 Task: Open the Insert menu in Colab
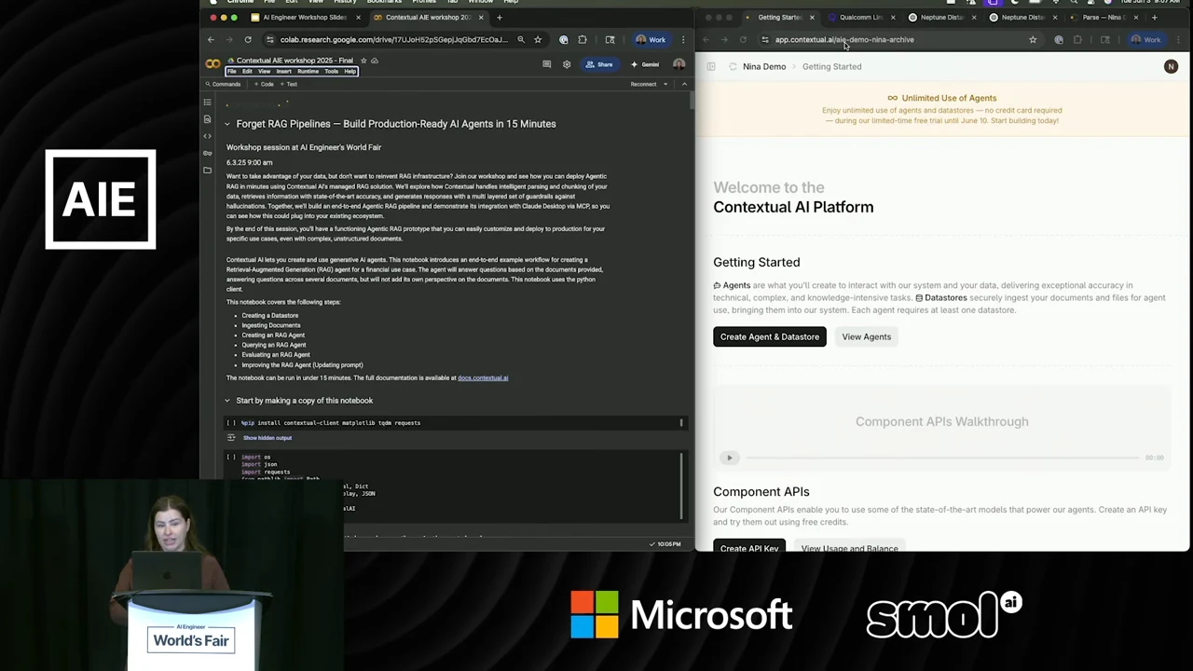coord(283,72)
